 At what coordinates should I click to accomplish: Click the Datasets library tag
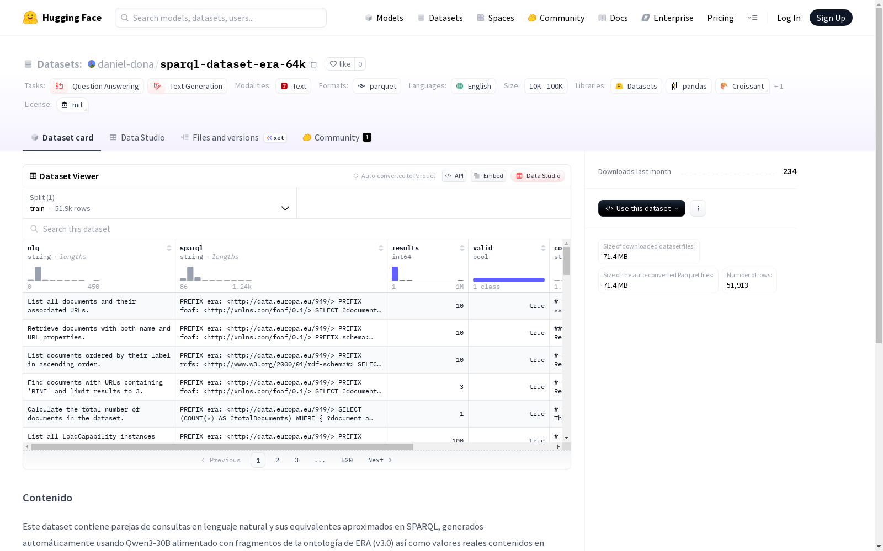coord(636,86)
